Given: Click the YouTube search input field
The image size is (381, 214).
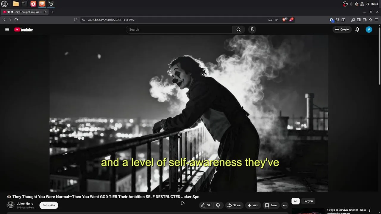Looking at the screenshot, I should coord(179,29).
